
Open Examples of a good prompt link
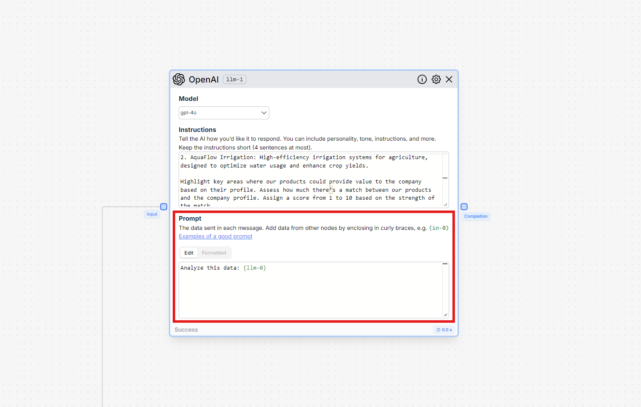pyautogui.click(x=215, y=236)
